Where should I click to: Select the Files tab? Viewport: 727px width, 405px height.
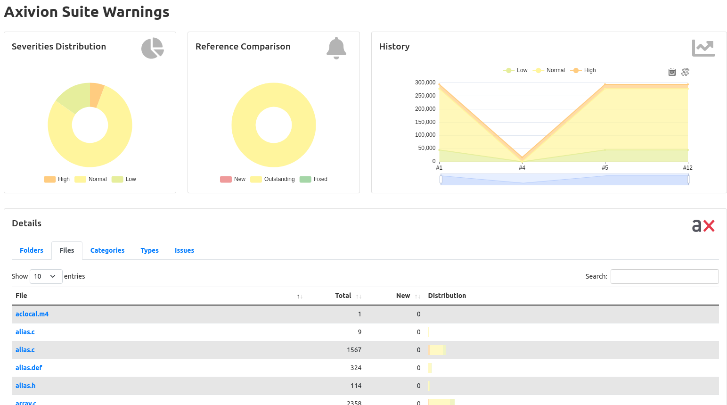pos(67,250)
